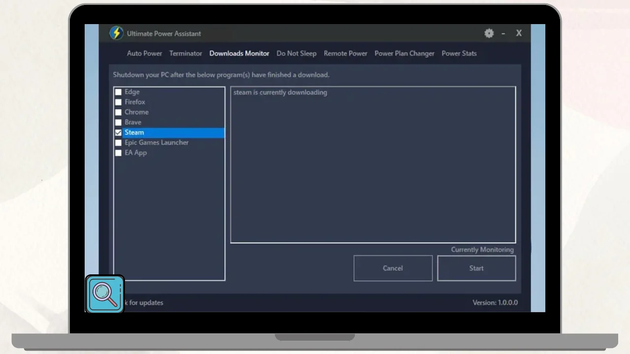Screen dimensions: 630x354
Task: Open settings via the gear icon
Action: 489,33
